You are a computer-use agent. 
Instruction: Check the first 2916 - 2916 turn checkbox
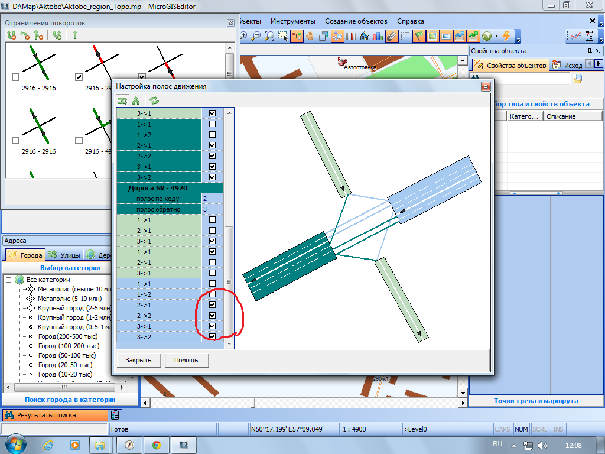point(15,77)
